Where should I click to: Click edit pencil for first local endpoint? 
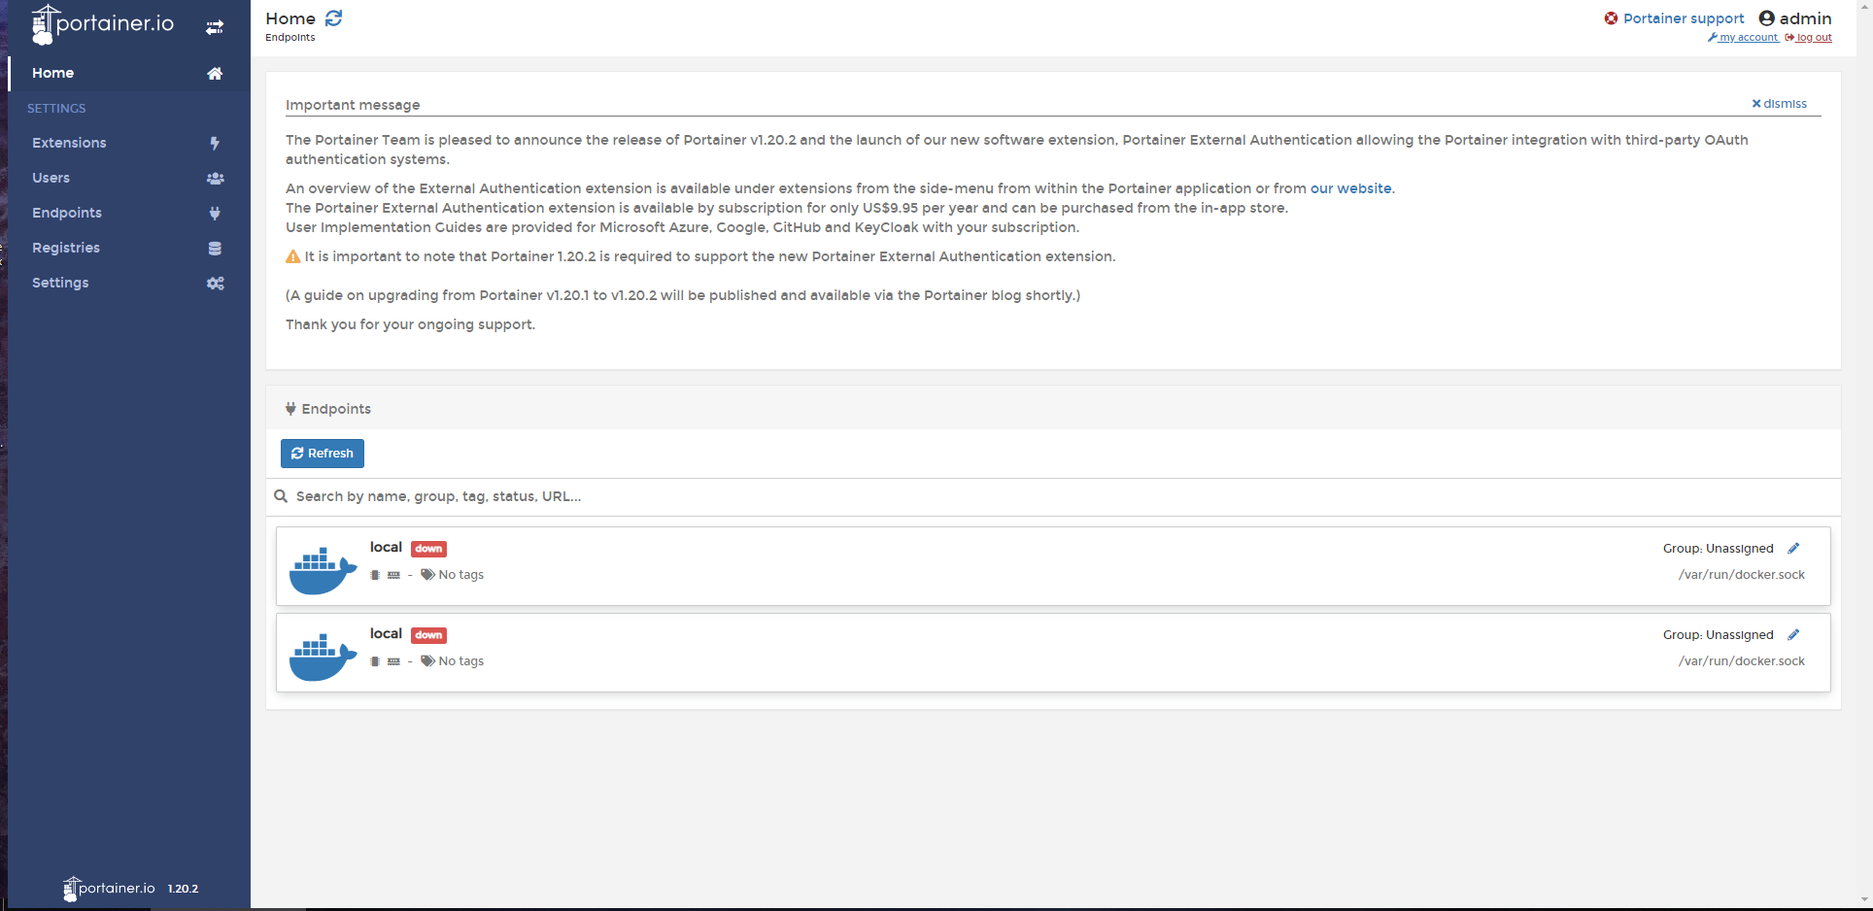[1793, 549]
